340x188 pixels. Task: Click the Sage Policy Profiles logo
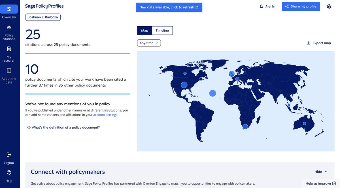click(x=44, y=6)
